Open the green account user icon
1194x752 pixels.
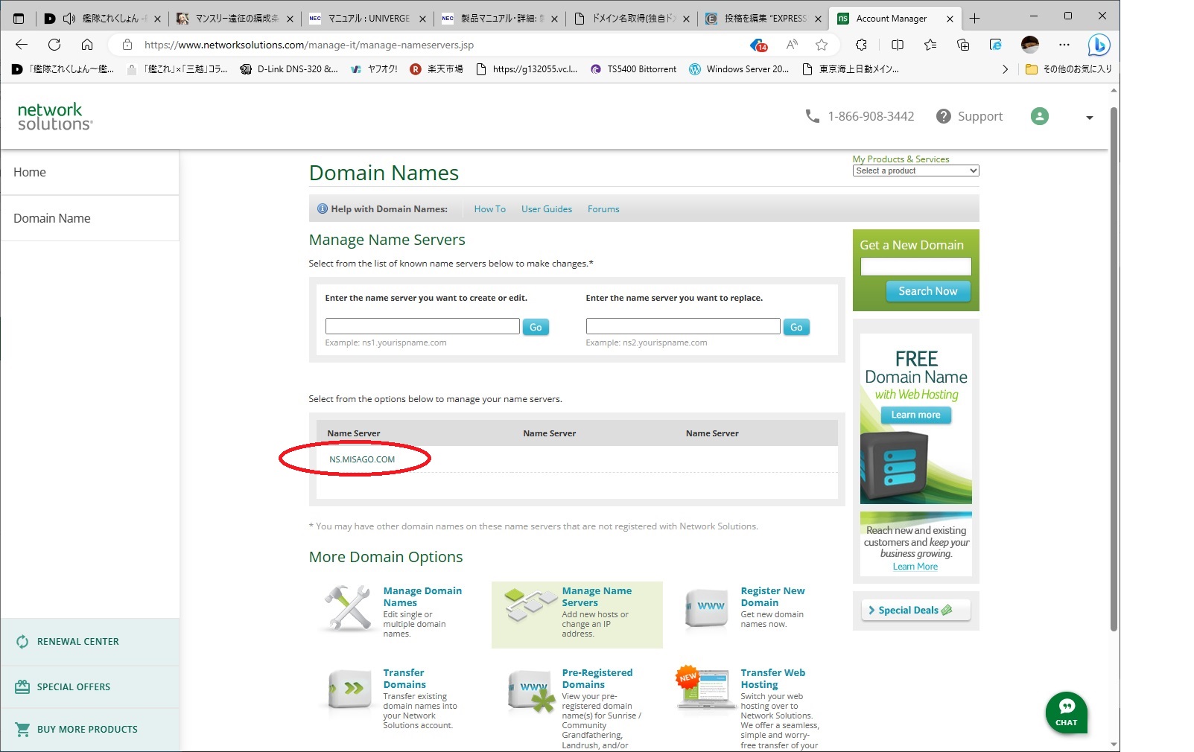coord(1040,116)
